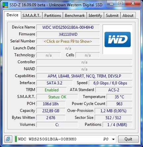Show the About tab

click(x=128, y=16)
